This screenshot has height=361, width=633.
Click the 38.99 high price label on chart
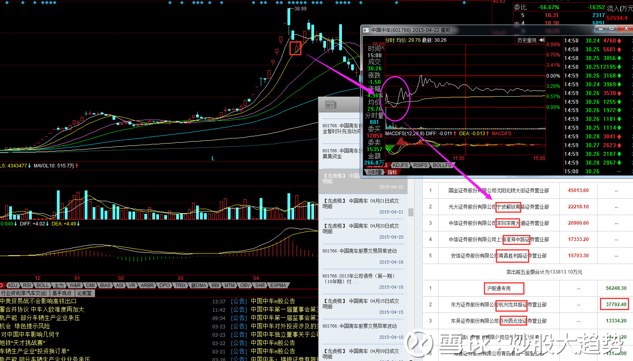tap(300, 8)
